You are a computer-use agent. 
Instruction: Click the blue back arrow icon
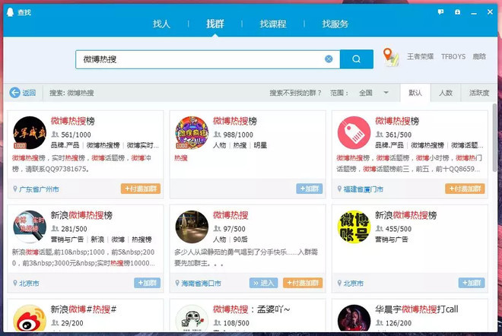14,93
